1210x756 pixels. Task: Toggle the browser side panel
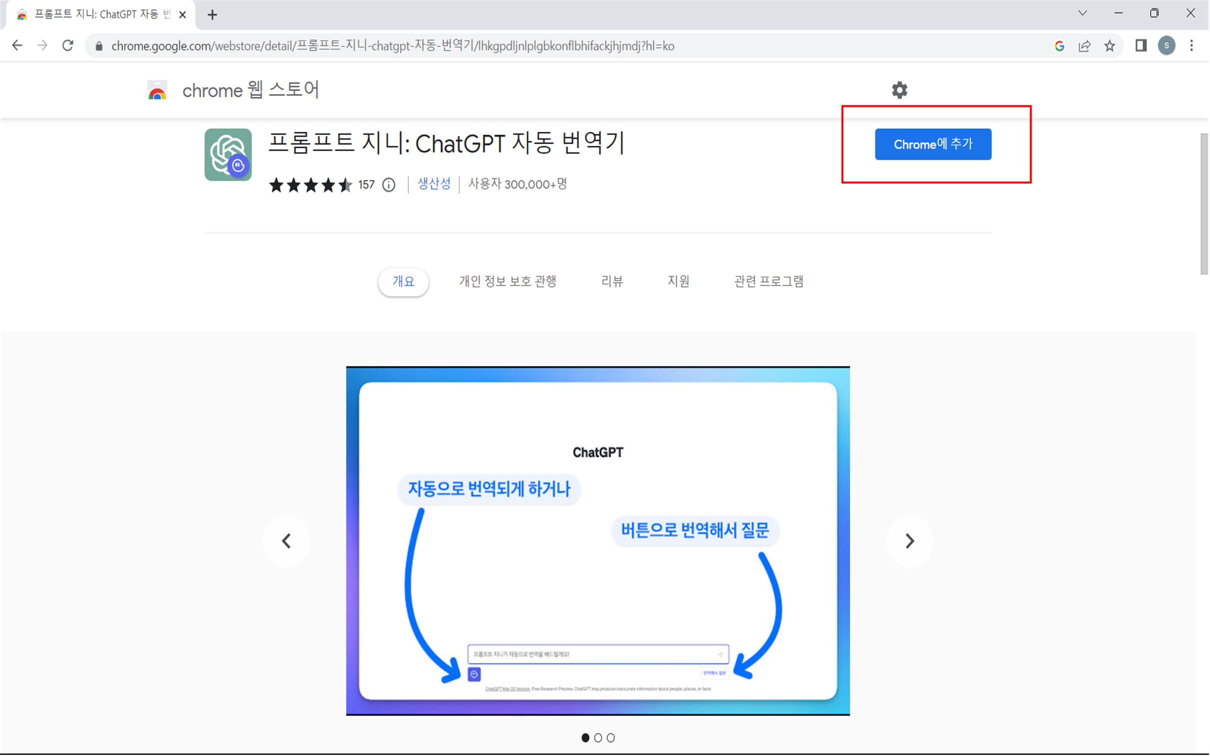point(1141,46)
